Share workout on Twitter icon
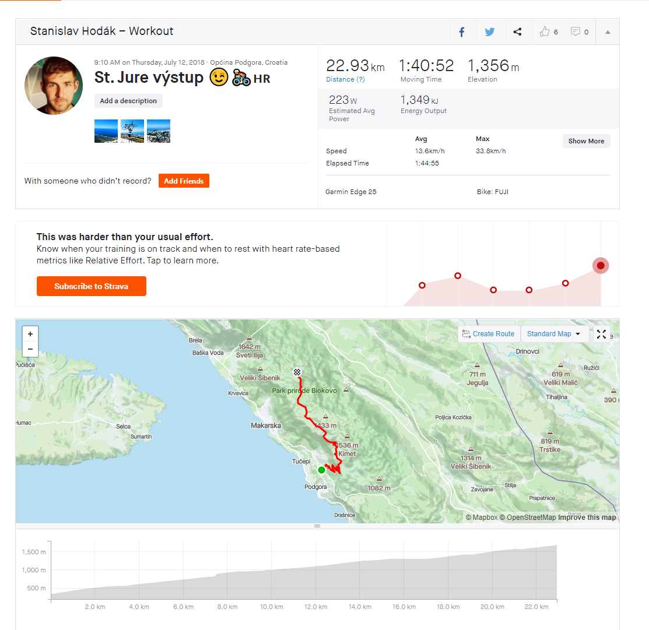Screen dimensions: 649x630 coord(489,32)
